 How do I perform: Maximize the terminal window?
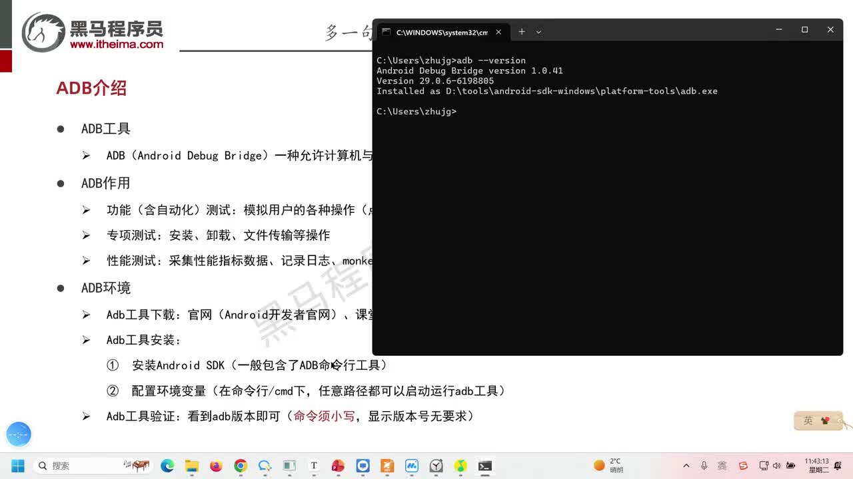pos(804,30)
